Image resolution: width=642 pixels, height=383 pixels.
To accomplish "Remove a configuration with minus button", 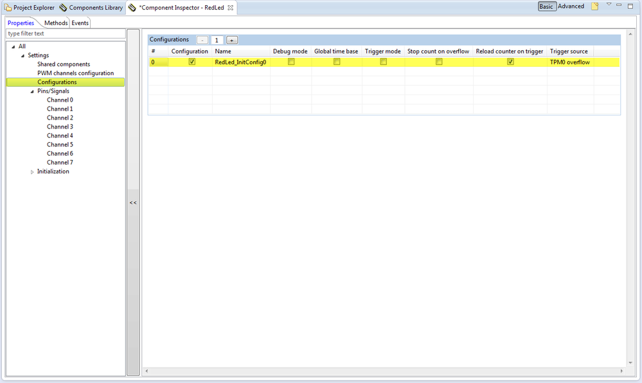I will point(202,40).
